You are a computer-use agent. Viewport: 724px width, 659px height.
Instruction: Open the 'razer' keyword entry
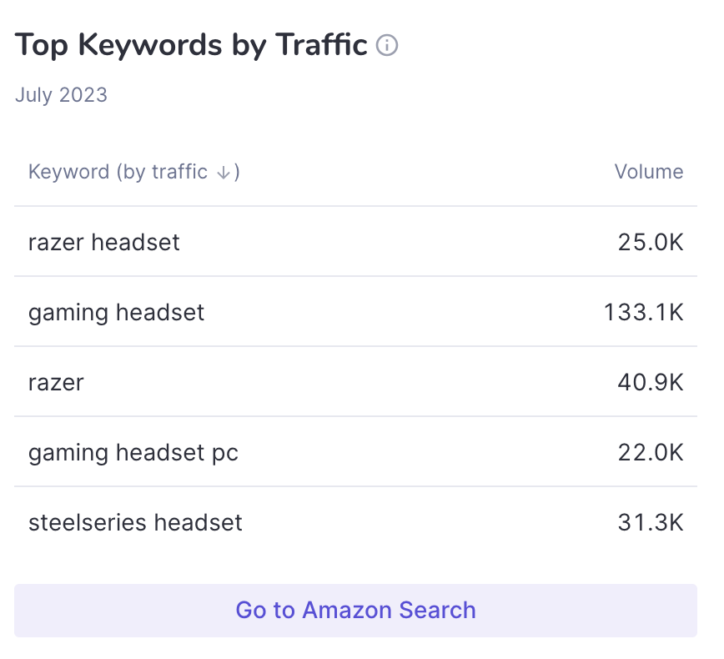click(56, 382)
